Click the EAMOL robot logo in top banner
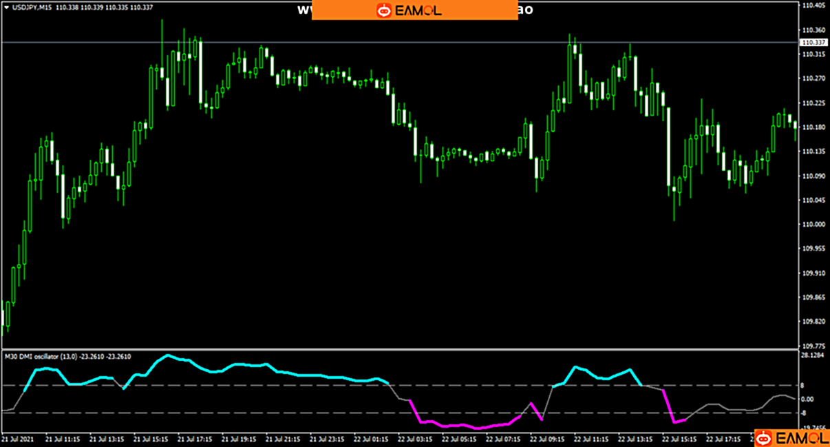 click(x=383, y=10)
